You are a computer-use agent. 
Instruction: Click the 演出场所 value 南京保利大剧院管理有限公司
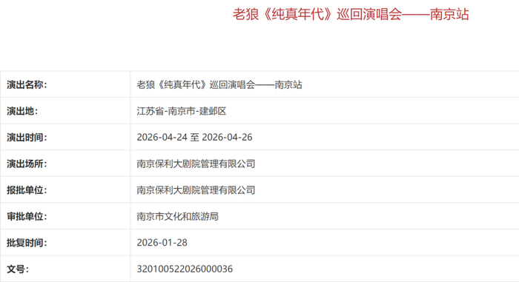coord(196,164)
